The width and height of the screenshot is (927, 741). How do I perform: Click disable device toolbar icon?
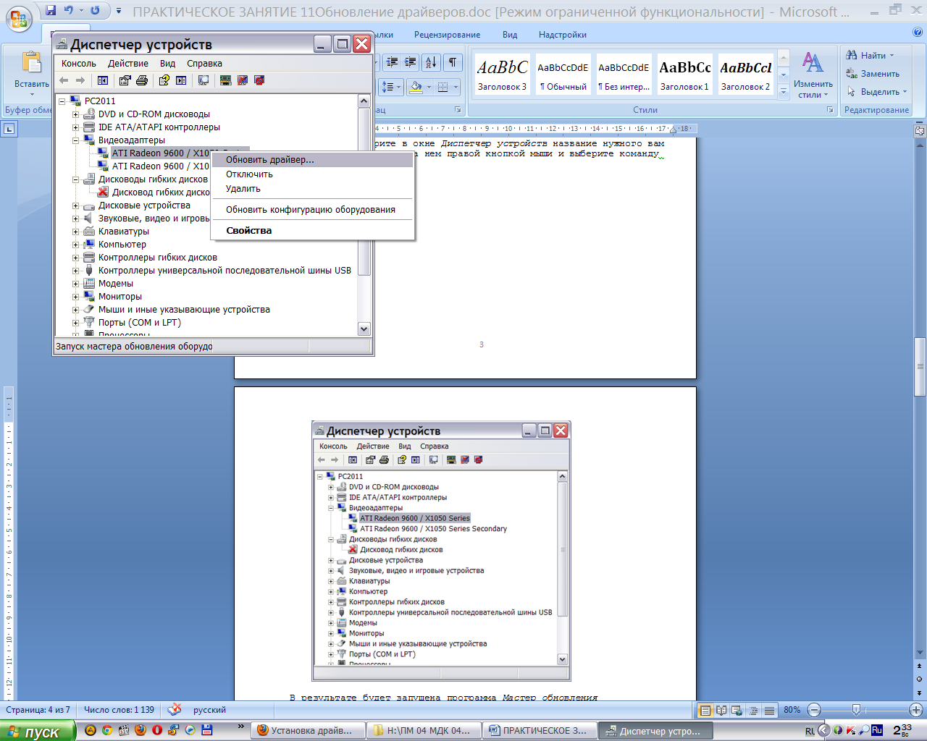point(243,80)
